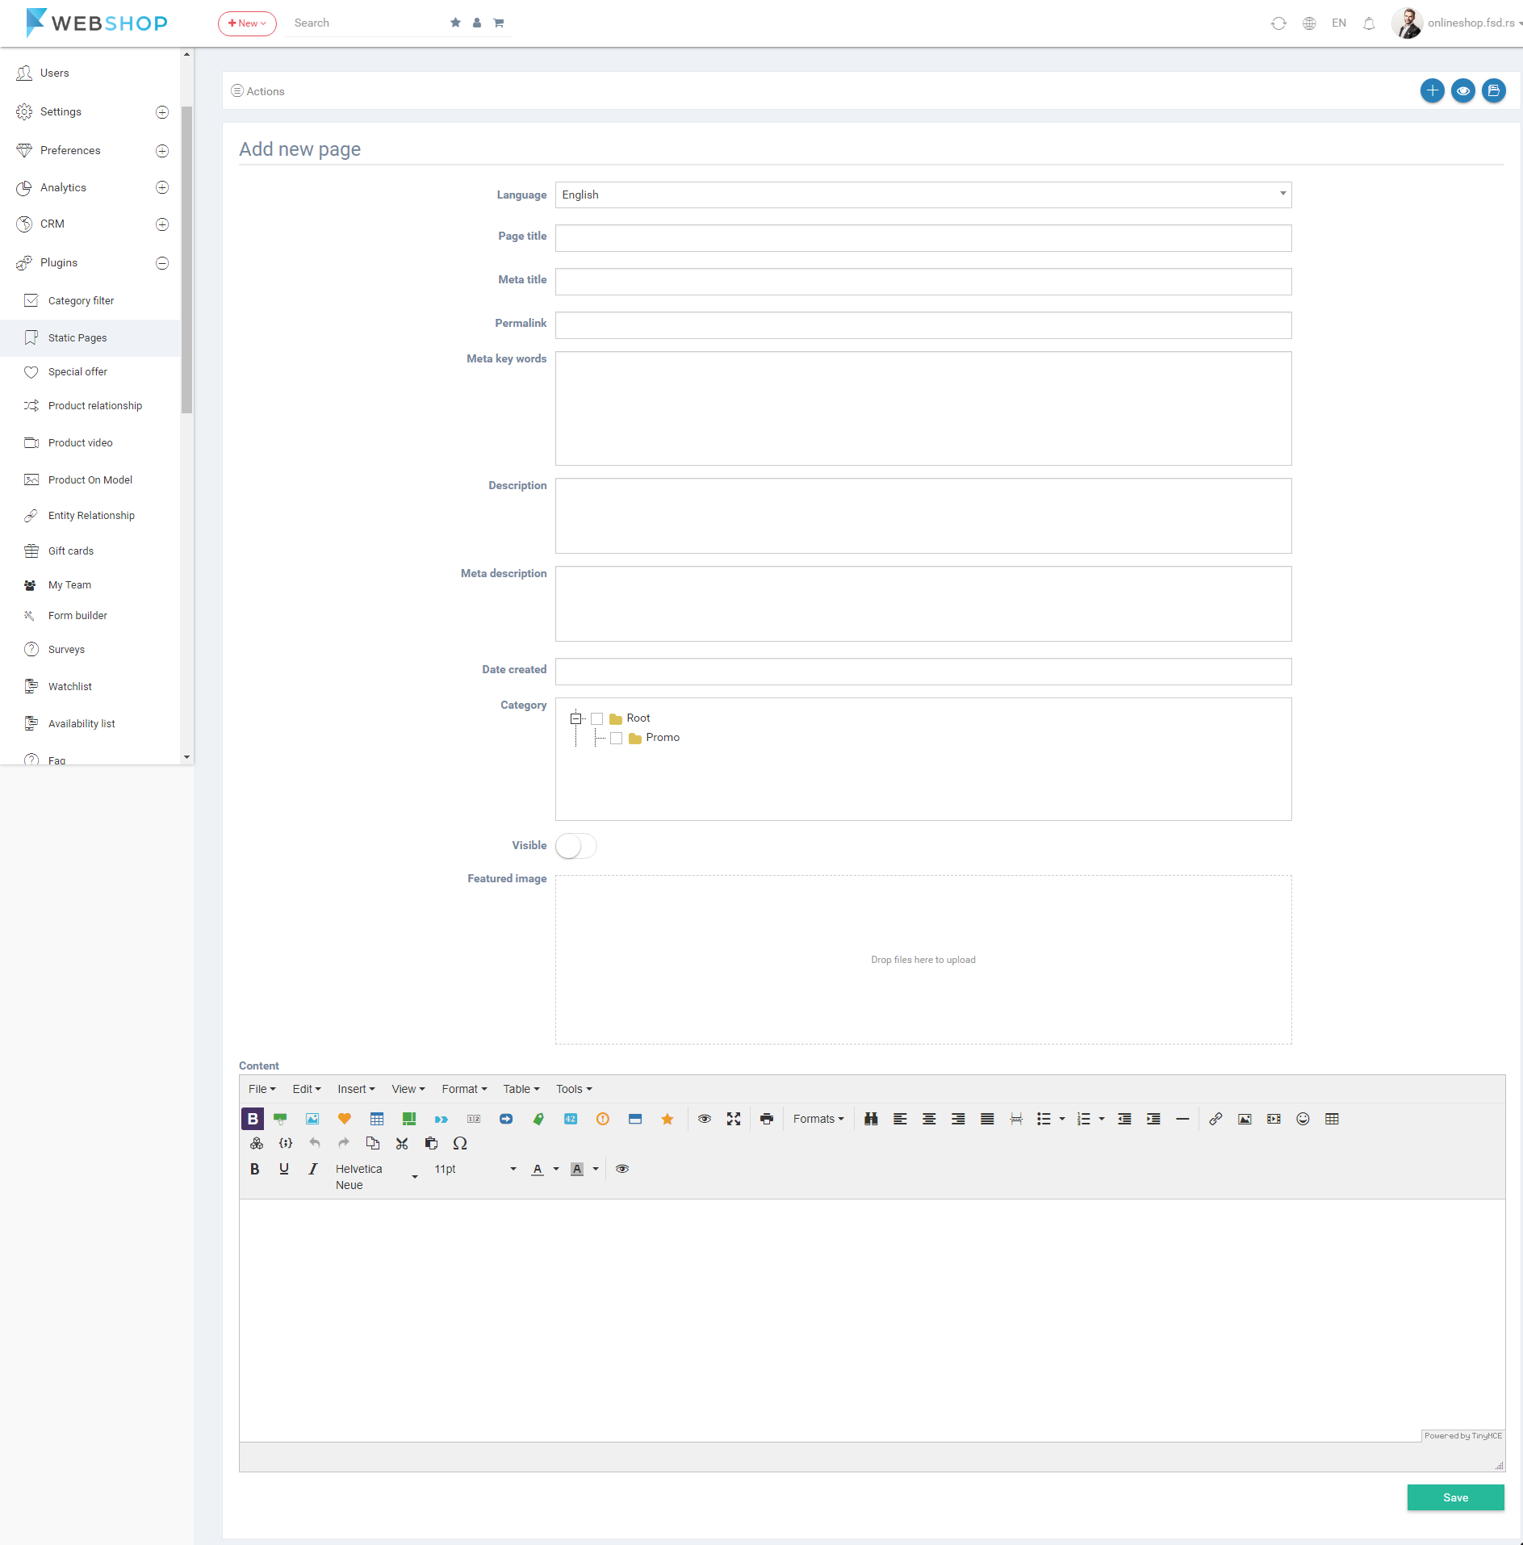Insert an image using the picture icon
1523x1545 pixels.
pyautogui.click(x=1245, y=1119)
